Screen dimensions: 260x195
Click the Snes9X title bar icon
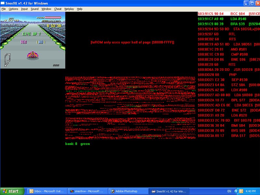[x=3, y=3]
